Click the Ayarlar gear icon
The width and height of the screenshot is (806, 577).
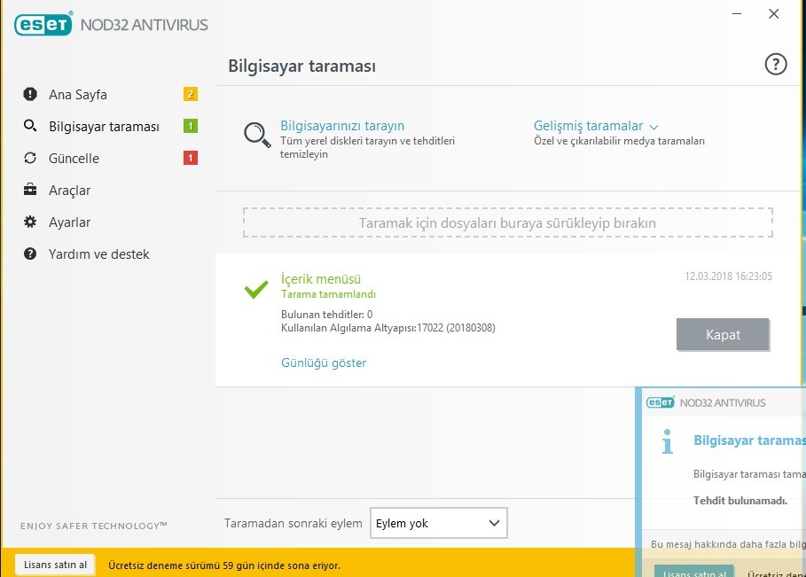click(x=30, y=222)
